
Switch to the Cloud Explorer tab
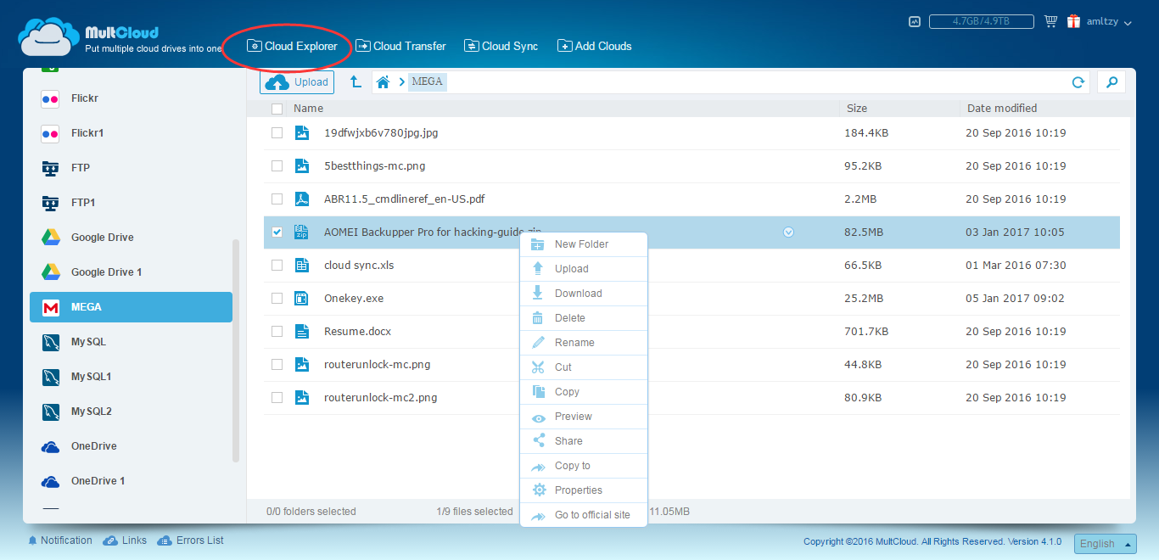(292, 46)
